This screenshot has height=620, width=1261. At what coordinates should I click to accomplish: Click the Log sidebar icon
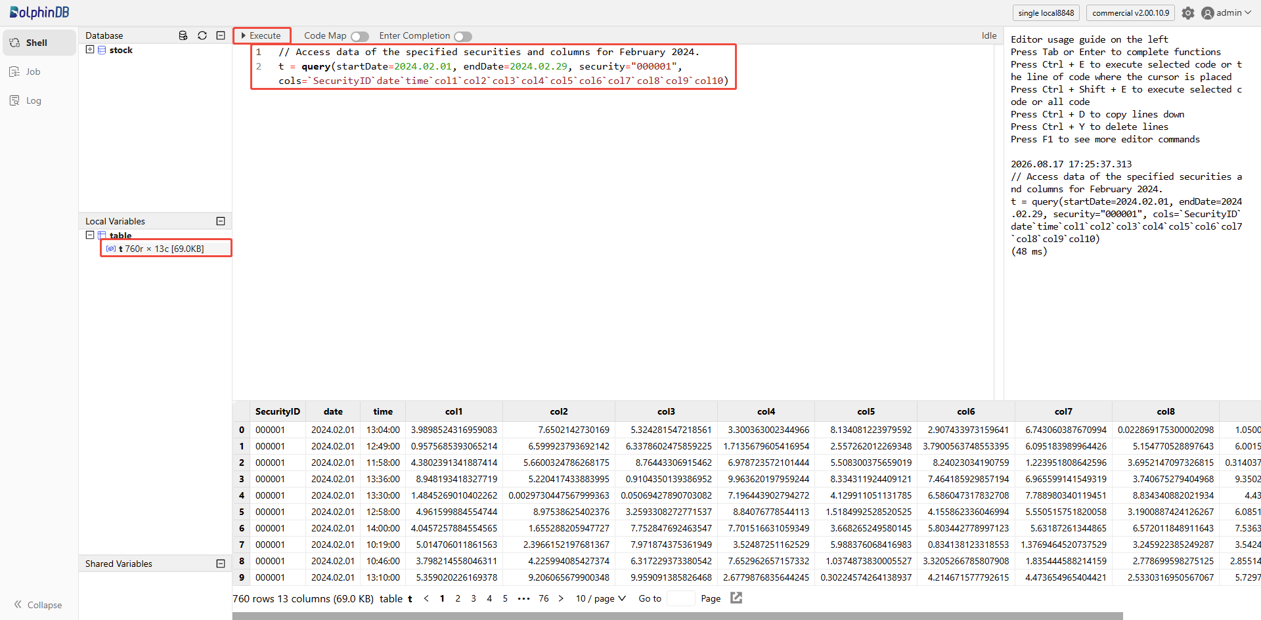point(14,100)
